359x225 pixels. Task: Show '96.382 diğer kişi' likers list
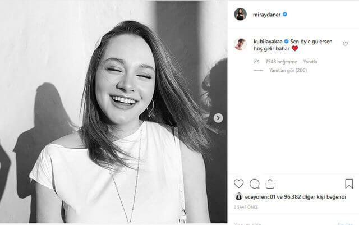click(x=307, y=196)
